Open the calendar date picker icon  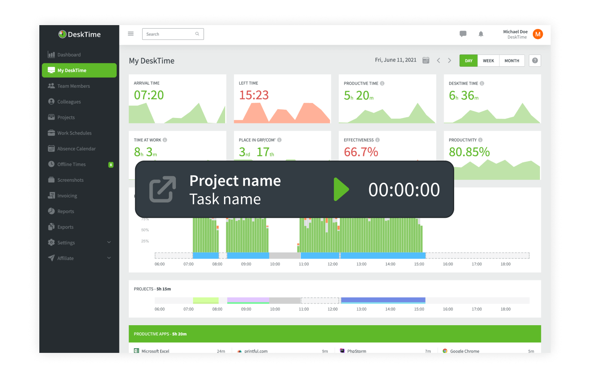426,60
